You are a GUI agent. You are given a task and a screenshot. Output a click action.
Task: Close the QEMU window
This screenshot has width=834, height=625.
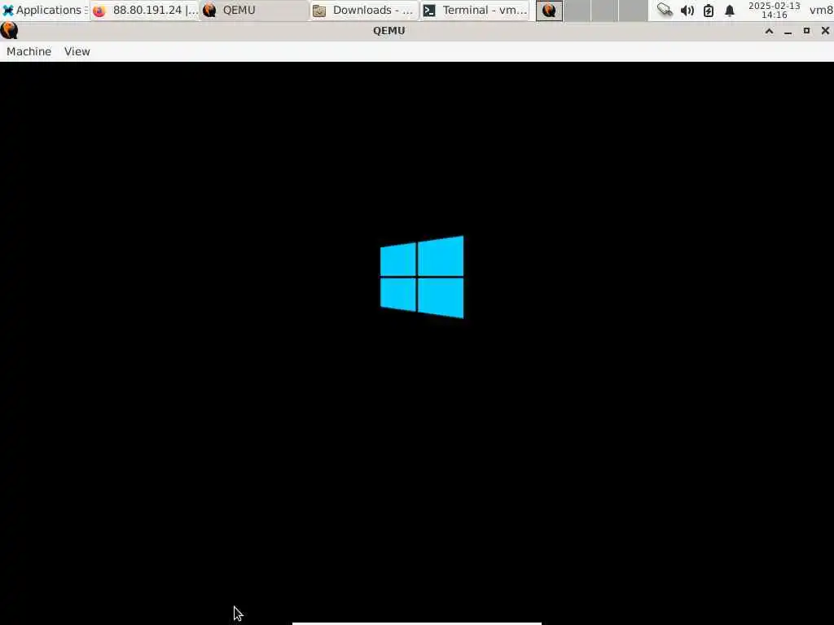click(825, 31)
